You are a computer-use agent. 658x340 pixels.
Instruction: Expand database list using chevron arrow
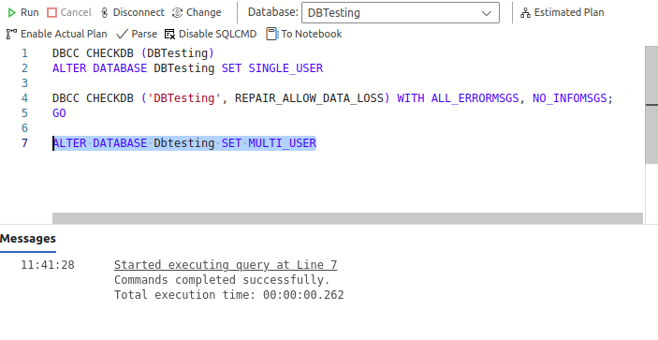coord(487,13)
